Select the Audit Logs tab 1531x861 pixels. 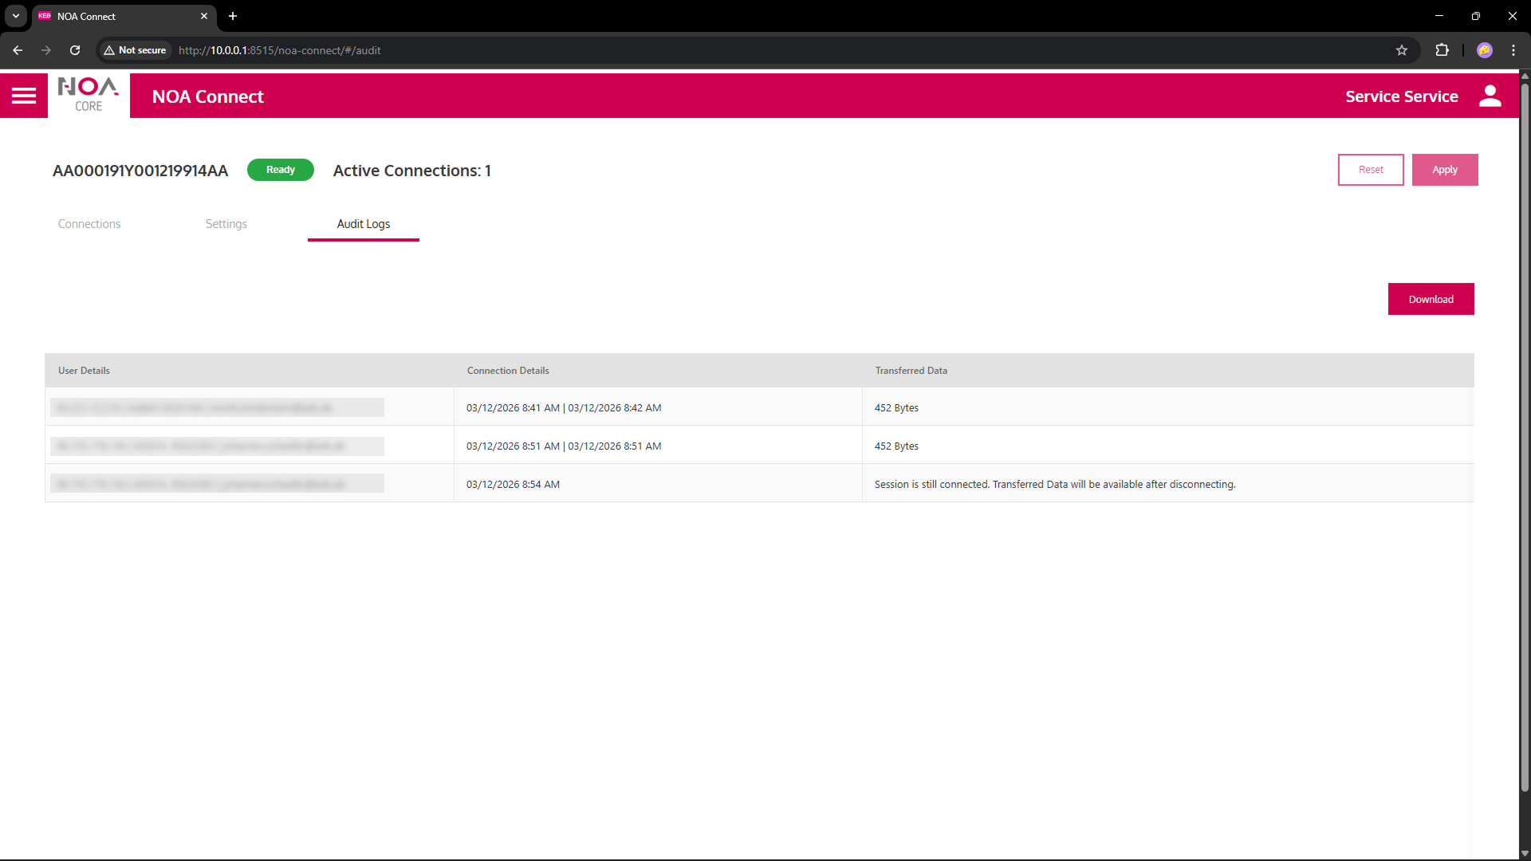point(364,224)
